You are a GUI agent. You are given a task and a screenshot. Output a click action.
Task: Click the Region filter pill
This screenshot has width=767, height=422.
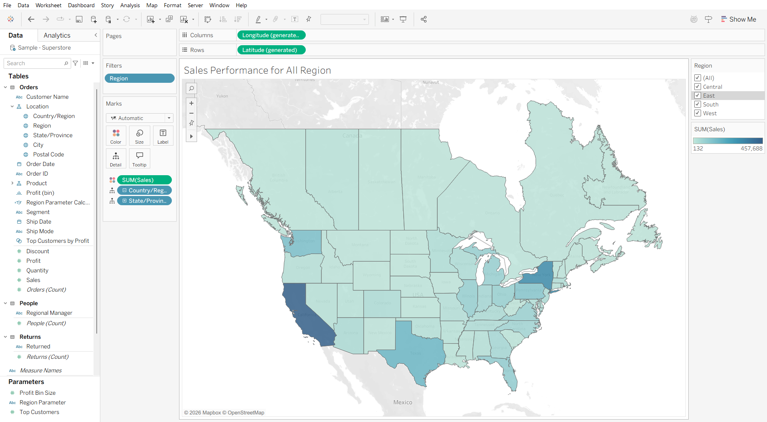click(139, 78)
